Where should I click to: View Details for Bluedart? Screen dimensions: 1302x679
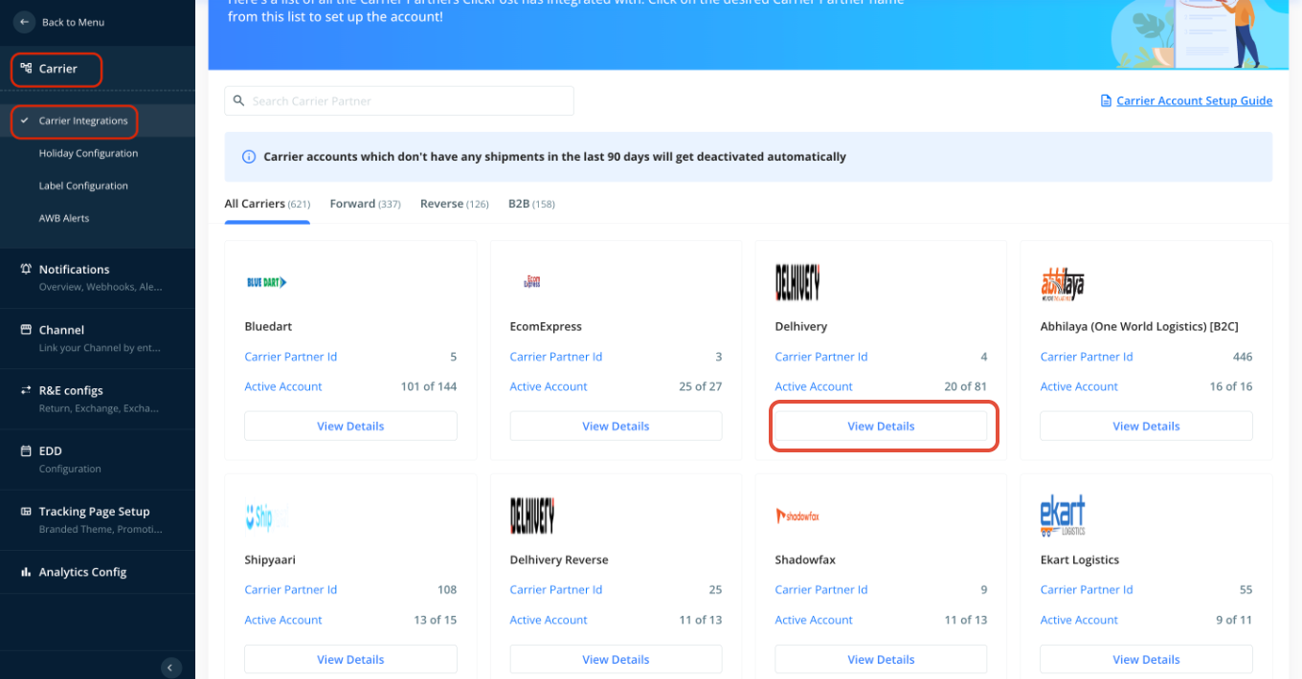[x=350, y=426]
